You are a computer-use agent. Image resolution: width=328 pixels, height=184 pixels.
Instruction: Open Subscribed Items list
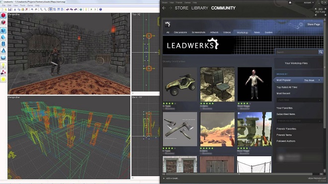pos(286,114)
